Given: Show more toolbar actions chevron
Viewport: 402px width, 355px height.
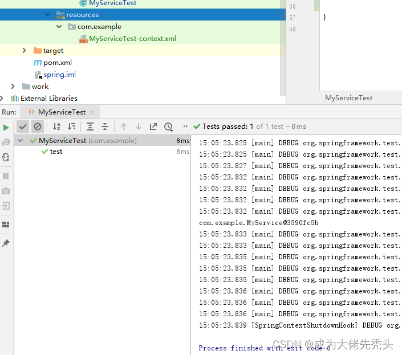Looking at the screenshot, I should [185, 127].
